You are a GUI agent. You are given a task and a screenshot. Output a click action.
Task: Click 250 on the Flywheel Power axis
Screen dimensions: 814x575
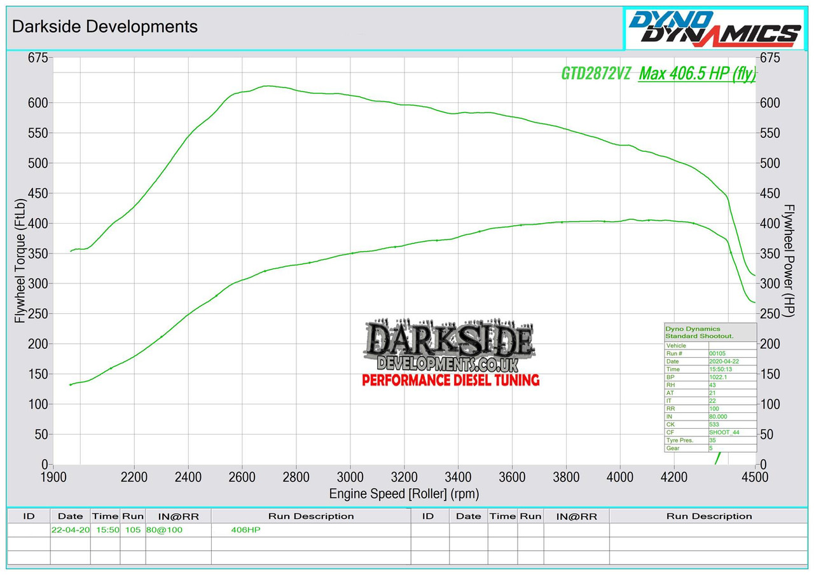point(771,314)
